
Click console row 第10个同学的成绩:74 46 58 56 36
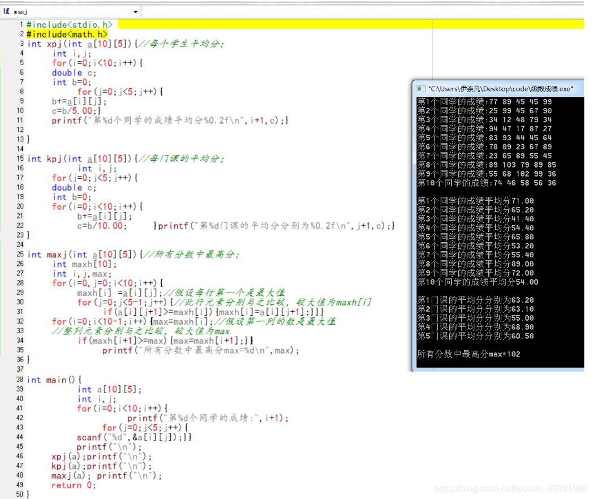(487, 183)
